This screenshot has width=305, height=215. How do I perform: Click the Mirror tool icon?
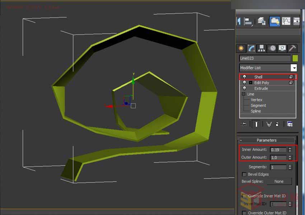click(239, 21)
